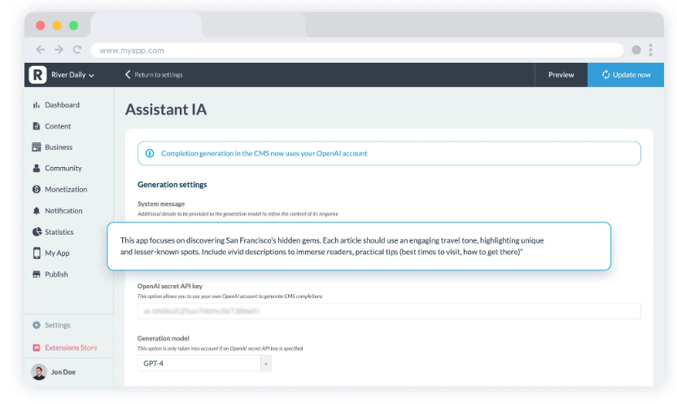Open the Generation model GPT-4 dropdown
Screen dimensions: 677x404
204,363
